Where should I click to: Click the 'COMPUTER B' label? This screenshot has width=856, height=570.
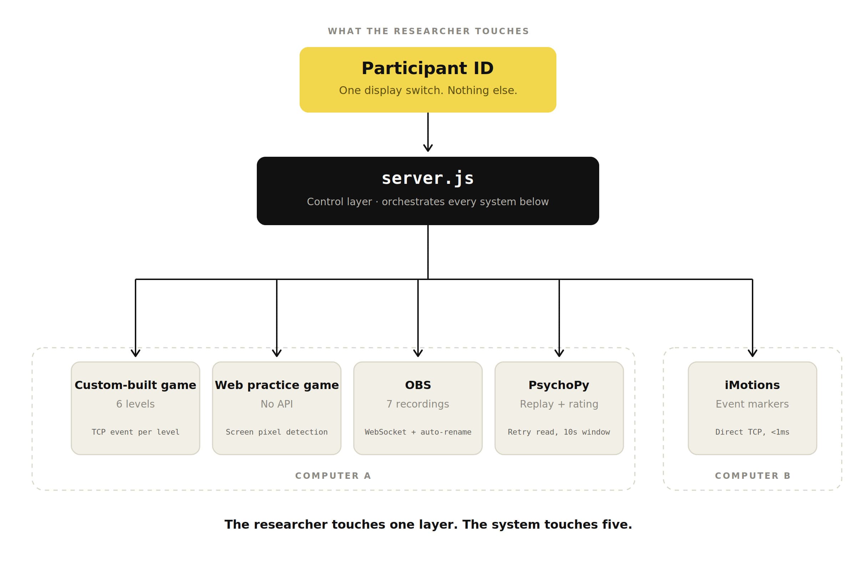point(753,476)
